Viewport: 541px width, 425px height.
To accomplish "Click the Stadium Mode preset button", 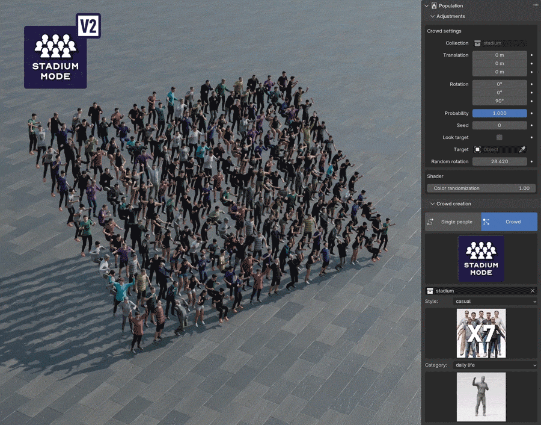I will (481, 258).
